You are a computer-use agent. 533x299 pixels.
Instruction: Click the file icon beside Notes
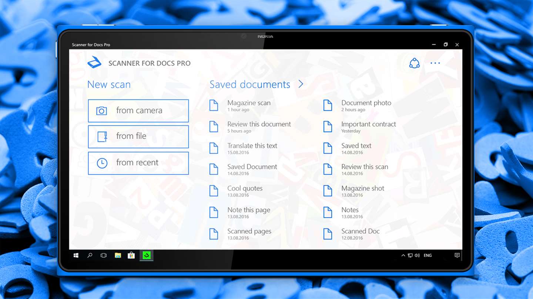coord(328,212)
